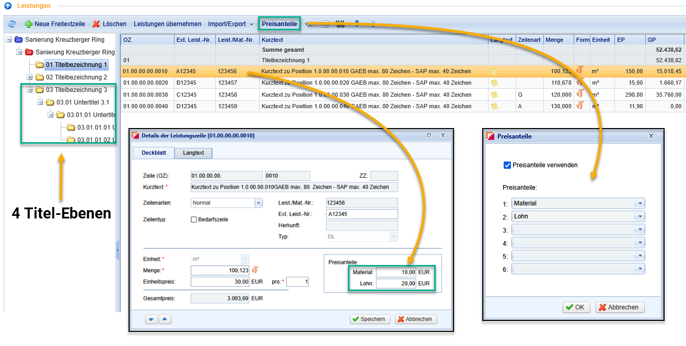The height and width of the screenshot is (346, 686).
Task: Click the blue up-arrow button in the details dialog
Action: pyautogui.click(x=165, y=319)
